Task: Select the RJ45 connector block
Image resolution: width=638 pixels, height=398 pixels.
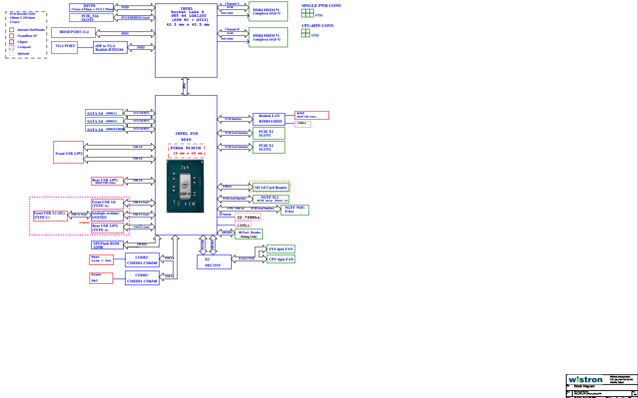Action: (312, 115)
